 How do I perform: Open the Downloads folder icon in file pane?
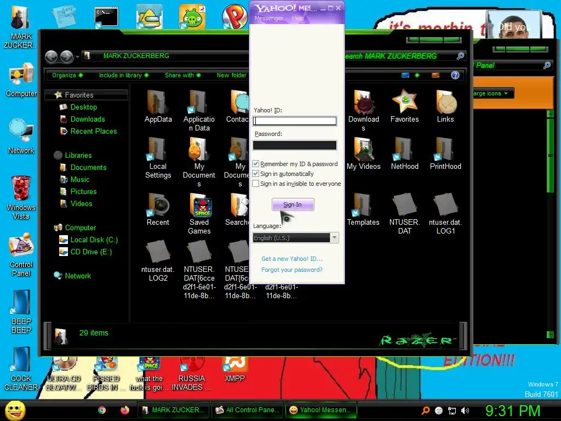[364, 111]
